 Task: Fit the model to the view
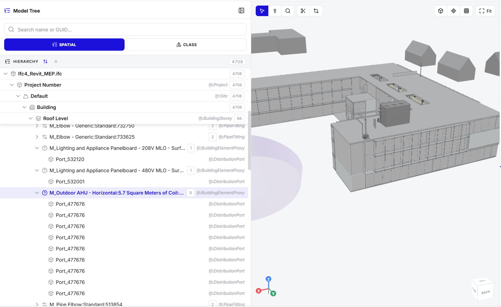pos(485,11)
